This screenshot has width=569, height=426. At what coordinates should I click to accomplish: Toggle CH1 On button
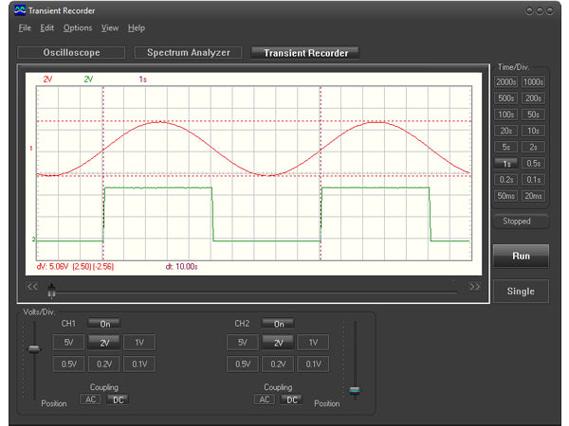click(105, 324)
